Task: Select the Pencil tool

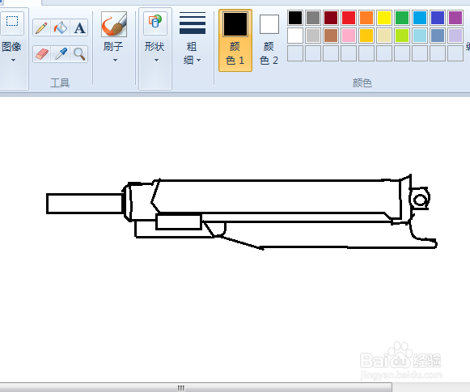Action: point(41,27)
